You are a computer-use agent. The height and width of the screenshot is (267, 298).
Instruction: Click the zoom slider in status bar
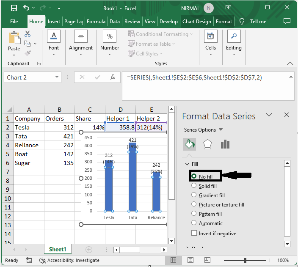246,260
